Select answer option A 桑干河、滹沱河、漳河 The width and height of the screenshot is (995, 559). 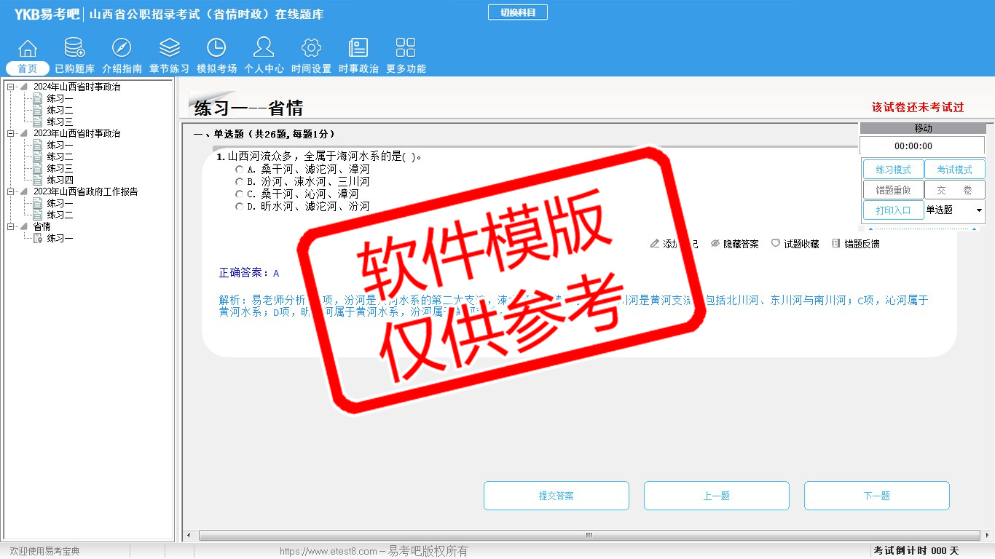240,170
